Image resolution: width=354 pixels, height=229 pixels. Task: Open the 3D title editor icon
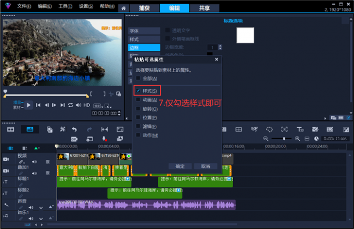300,129
